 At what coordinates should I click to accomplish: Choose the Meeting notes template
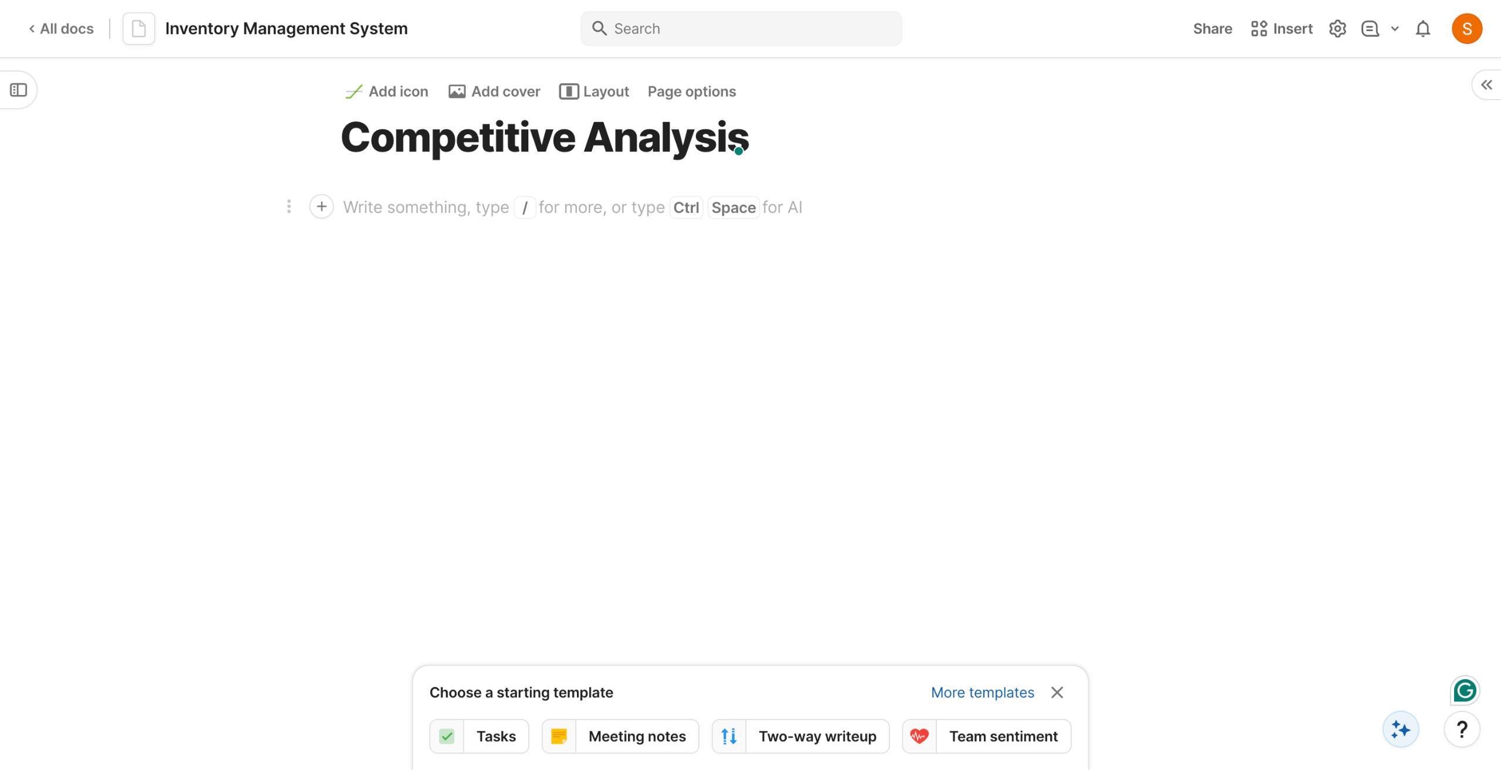point(620,736)
